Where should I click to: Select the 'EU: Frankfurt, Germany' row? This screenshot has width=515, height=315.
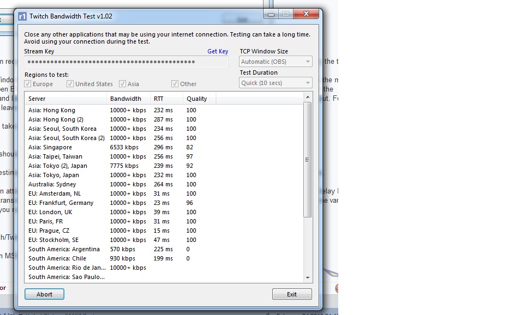(164, 203)
